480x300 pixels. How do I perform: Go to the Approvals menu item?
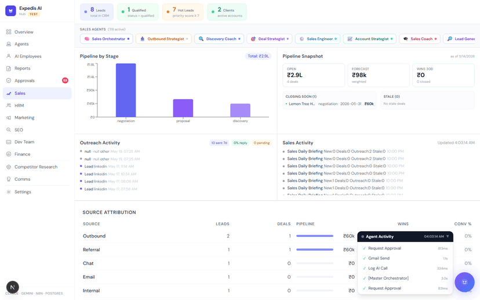click(37, 81)
